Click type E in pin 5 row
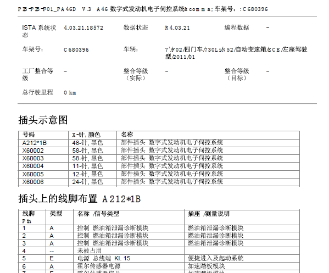The image size is (329, 273). pyautogui.click(x=52, y=259)
